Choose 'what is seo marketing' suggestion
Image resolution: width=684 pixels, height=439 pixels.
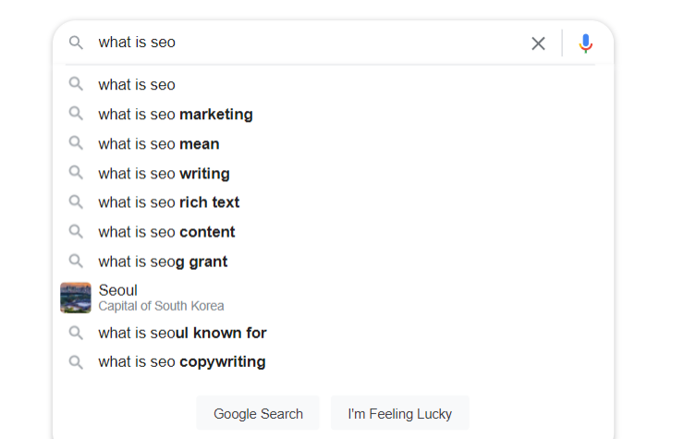[176, 115]
